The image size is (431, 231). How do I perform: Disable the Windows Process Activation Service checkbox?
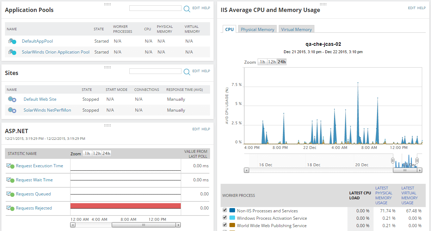tap(224, 217)
